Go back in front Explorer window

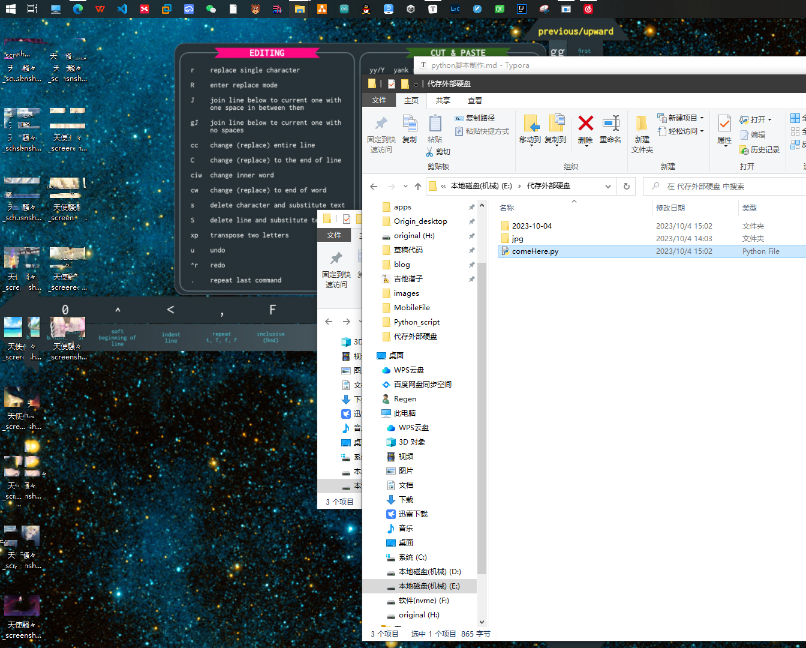[x=374, y=187]
